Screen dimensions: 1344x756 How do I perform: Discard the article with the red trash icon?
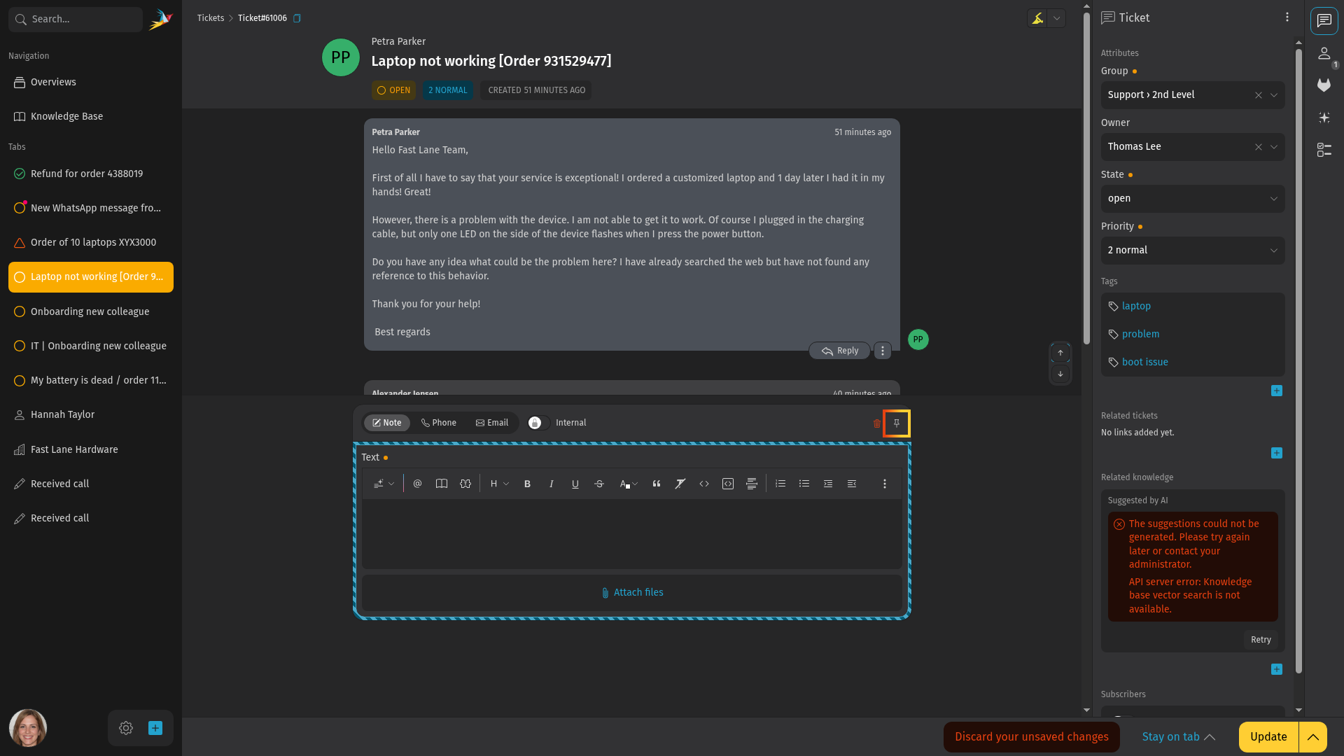click(877, 423)
